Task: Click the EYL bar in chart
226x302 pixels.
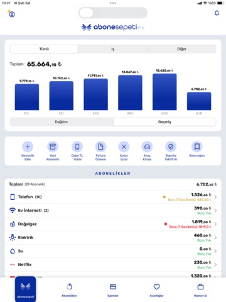Action: coord(27,97)
